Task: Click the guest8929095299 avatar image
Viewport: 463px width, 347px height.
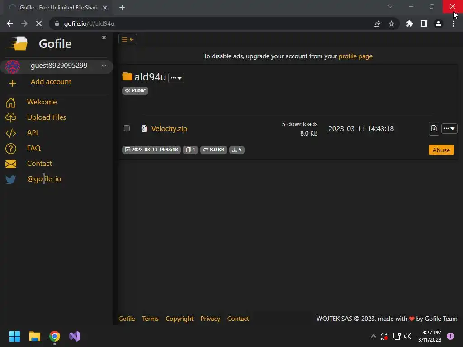Action: tap(13, 66)
